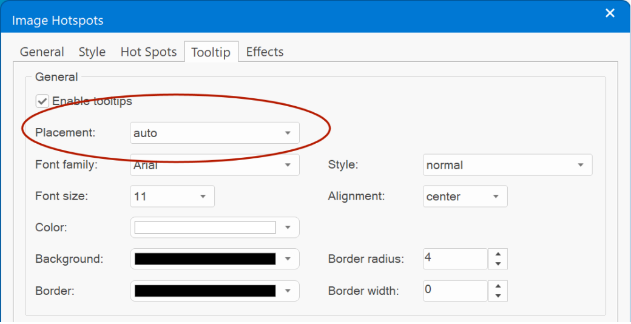Expand the Font family combo box
This screenshot has width=631, height=324.
coord(215,164)
